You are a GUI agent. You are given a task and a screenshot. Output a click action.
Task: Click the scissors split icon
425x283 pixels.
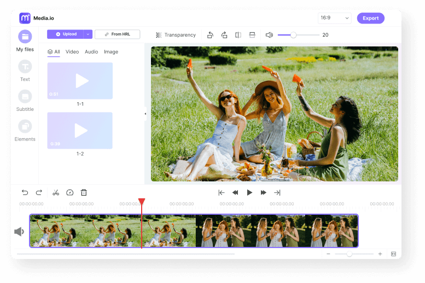55,192
